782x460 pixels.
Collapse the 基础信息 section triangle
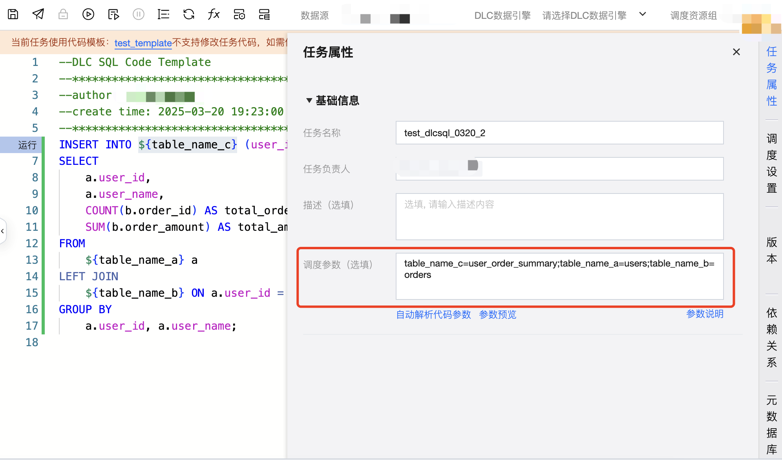pyautogui.click(x=309, y=100)
